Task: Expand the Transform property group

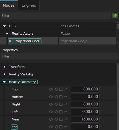Action: point(4,67)
